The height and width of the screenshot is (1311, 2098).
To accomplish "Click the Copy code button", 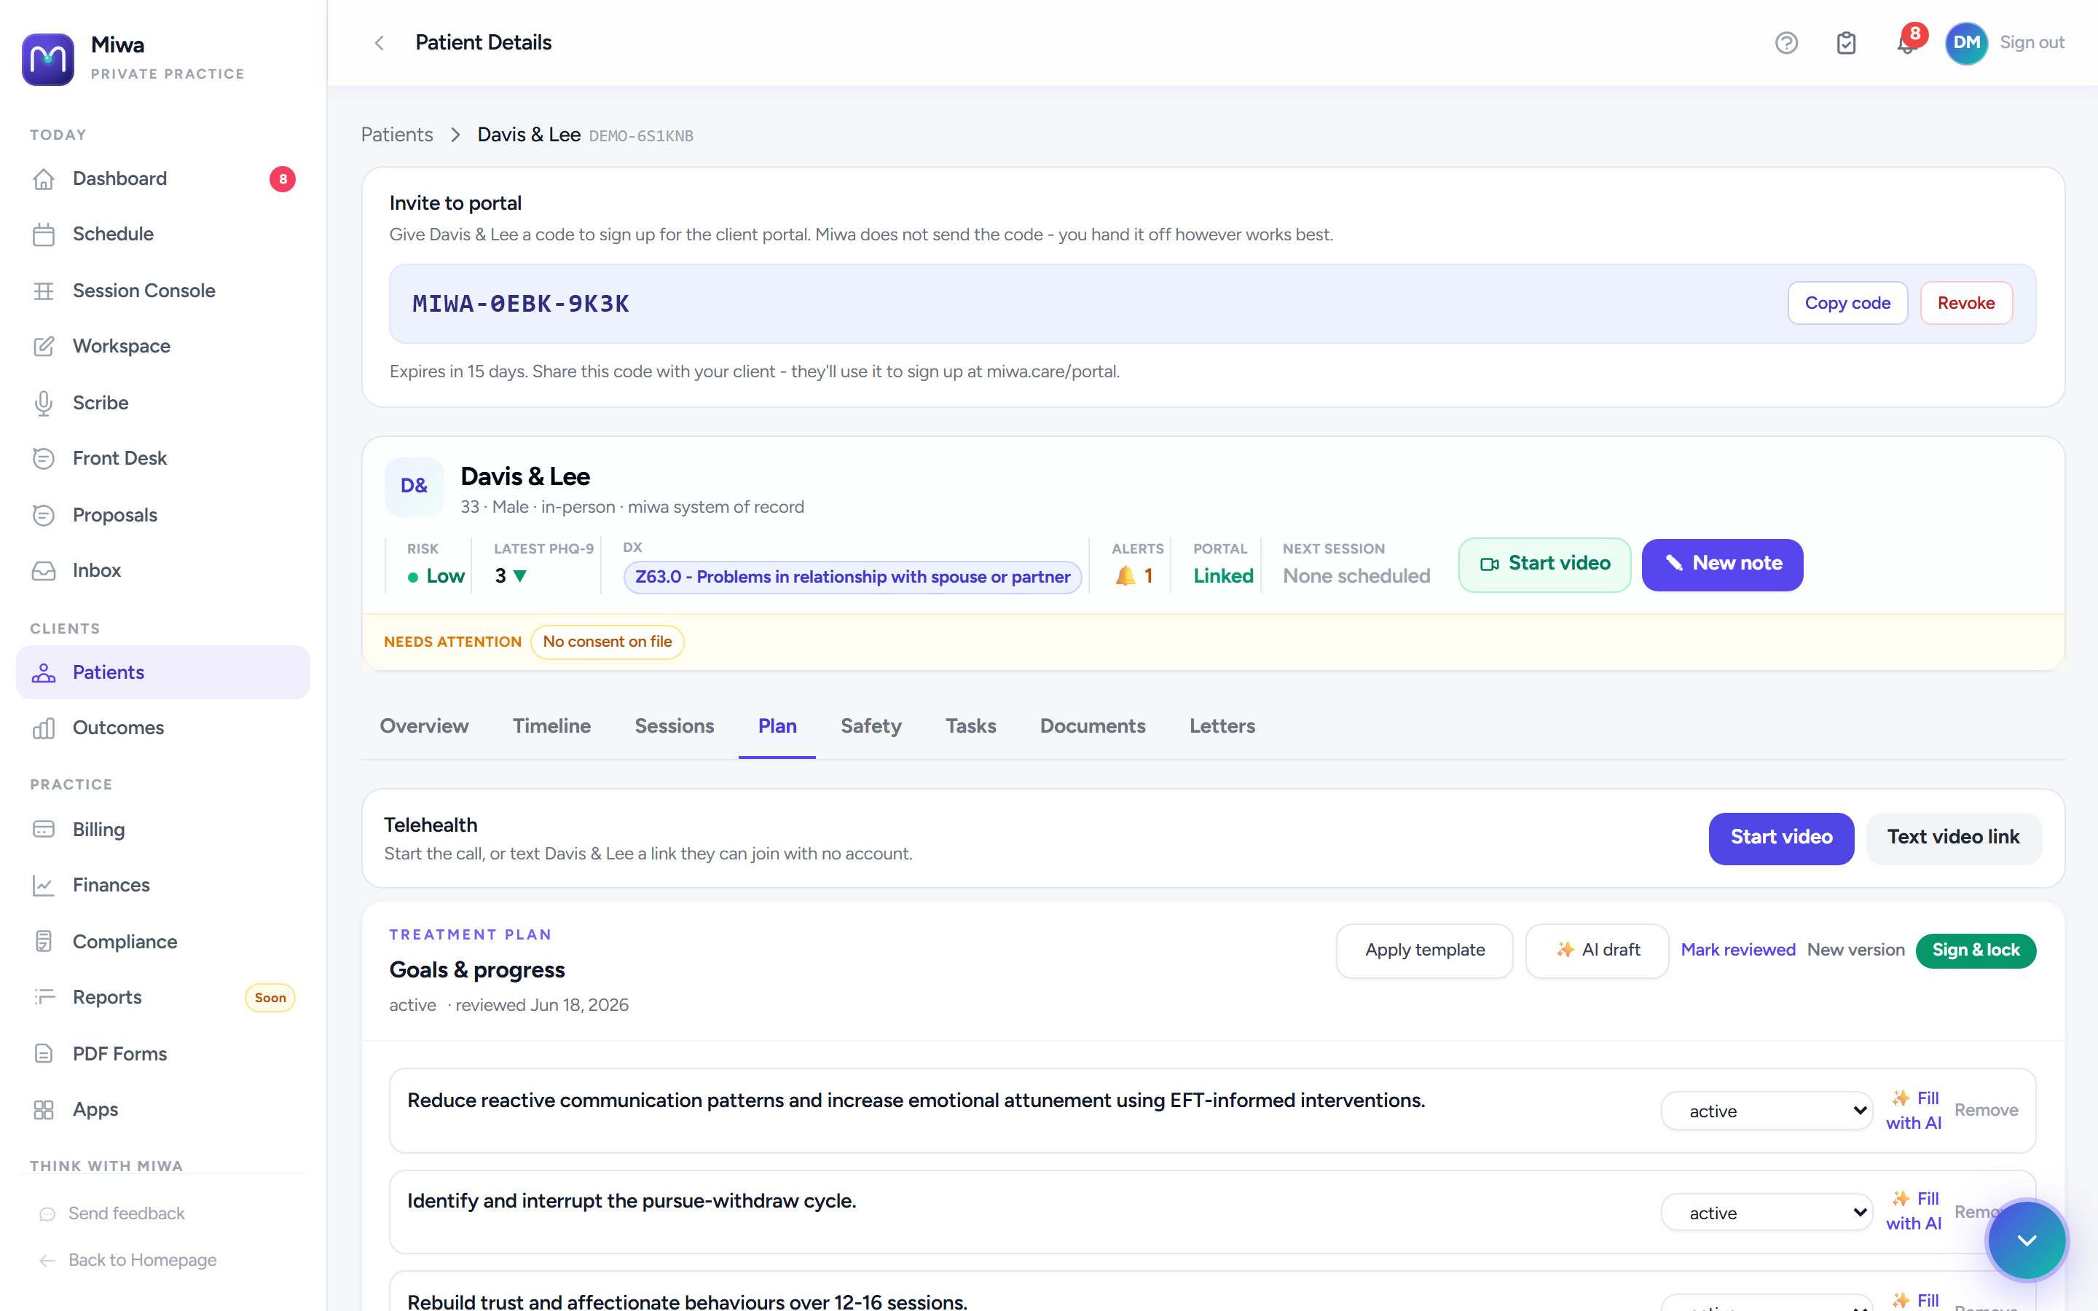I will pos(1847,302).
